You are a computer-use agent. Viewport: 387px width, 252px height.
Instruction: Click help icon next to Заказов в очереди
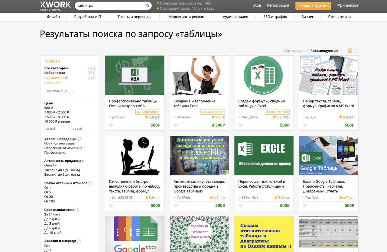(79, 241)
